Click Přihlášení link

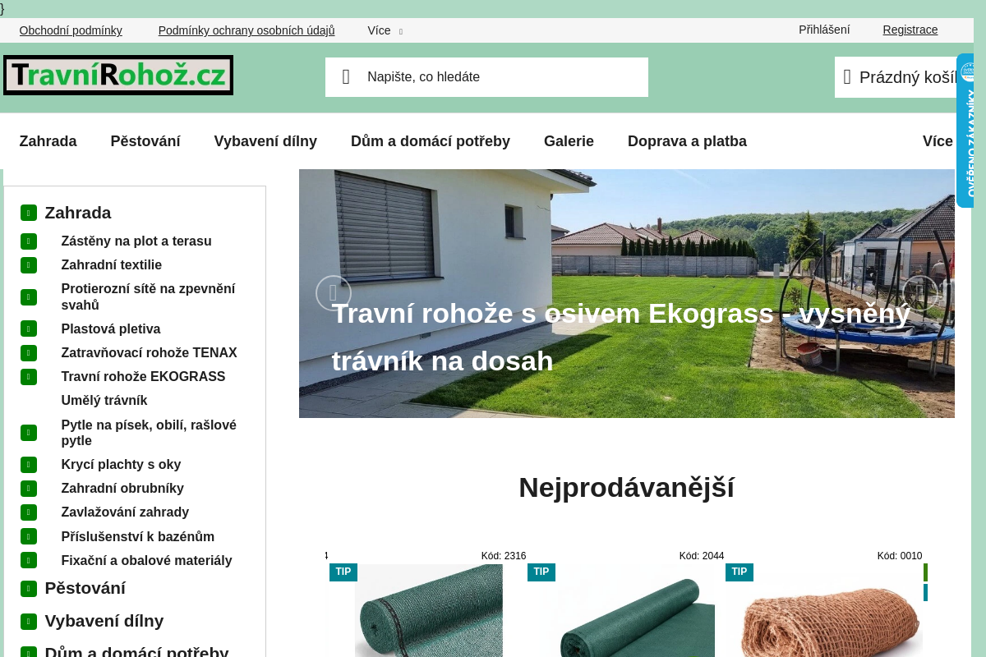[x=824, y=30]
